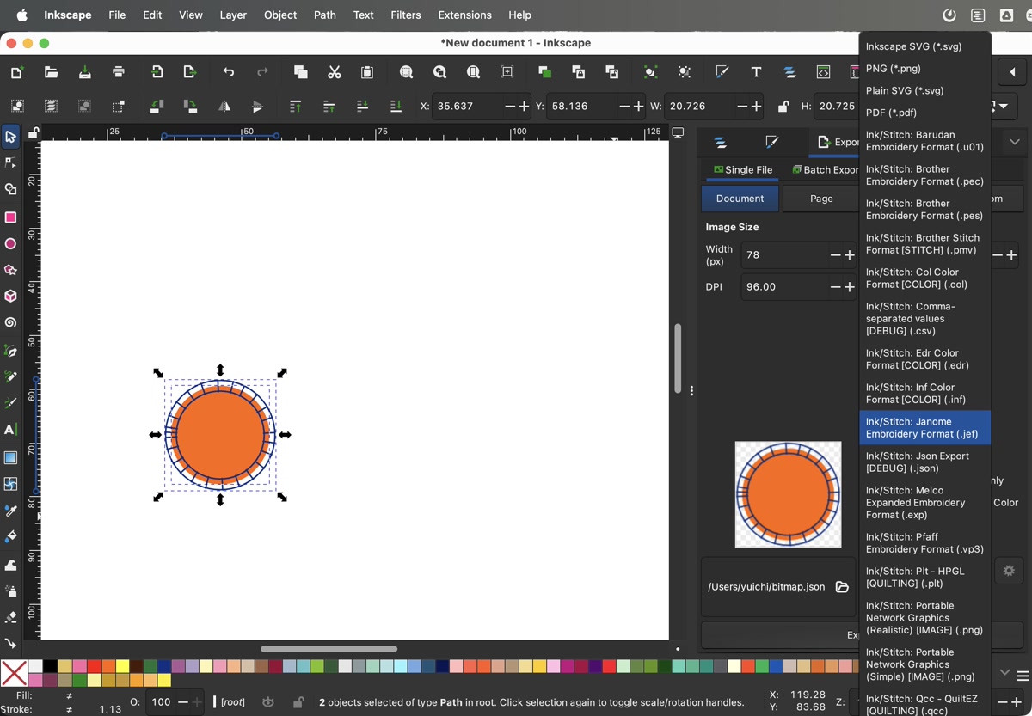Browse export filename folder button

pos(842,587)
